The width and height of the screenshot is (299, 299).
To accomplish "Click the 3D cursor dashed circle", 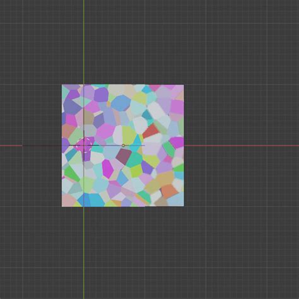I will pos(84,145).
